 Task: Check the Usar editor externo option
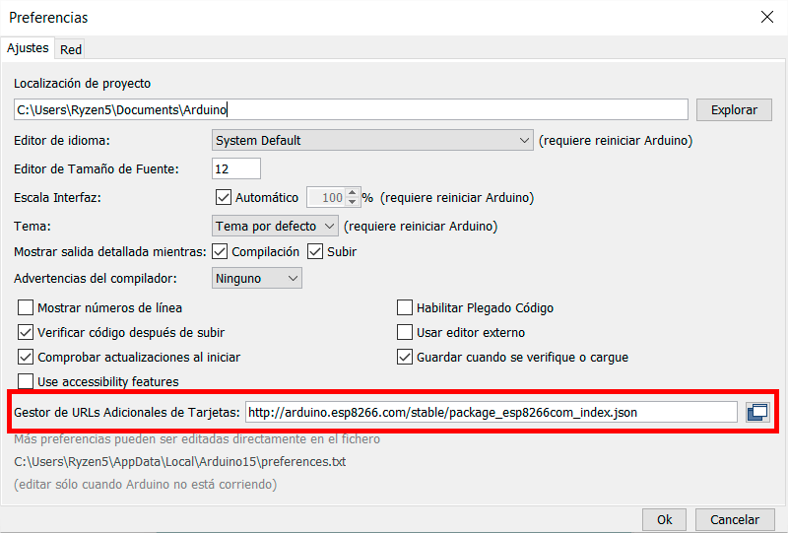click(x=405, y=332)
